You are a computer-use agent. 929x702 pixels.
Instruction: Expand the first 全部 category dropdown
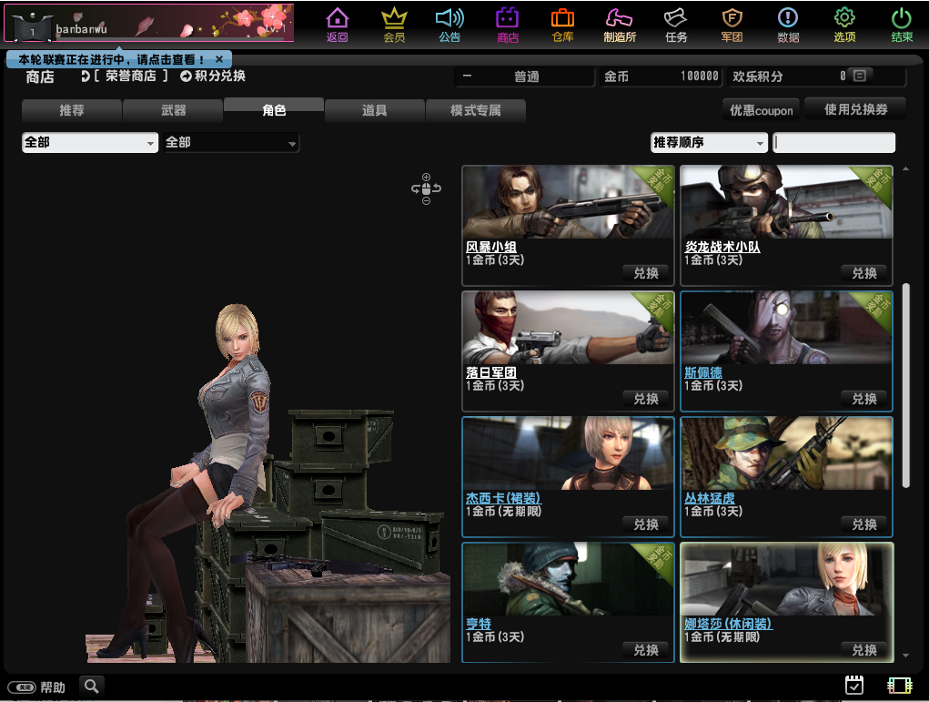pos(90,143)
